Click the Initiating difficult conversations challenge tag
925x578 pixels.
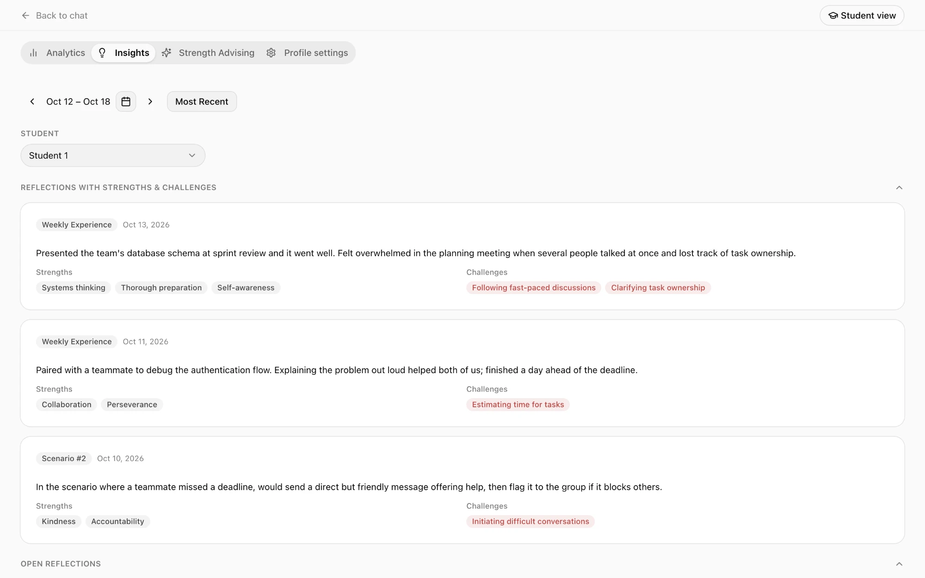pyautogui.click(x=530, y=522)
